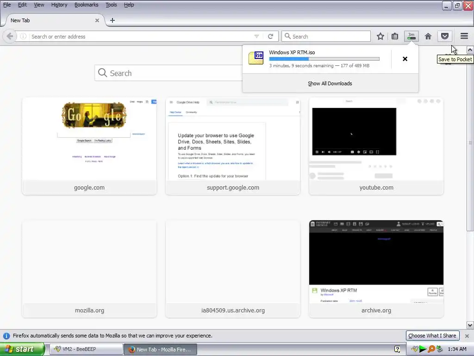474x356 pixels.
Task: Click the Windows XP RTM.iso file name
Action: coord(292,52)
